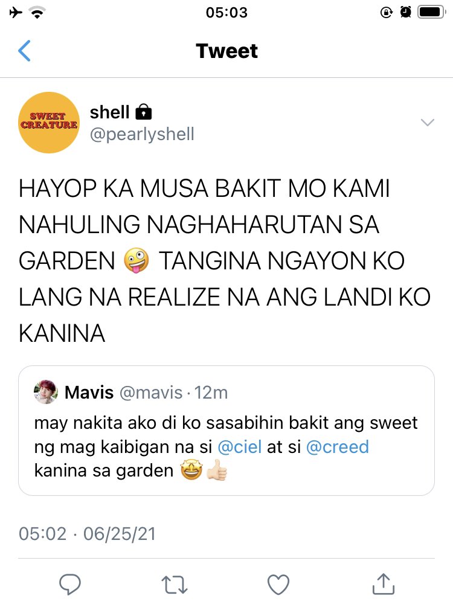
Task: Tap the 05:02 · 06/25/21 timestamp
Action: (87, 534)
